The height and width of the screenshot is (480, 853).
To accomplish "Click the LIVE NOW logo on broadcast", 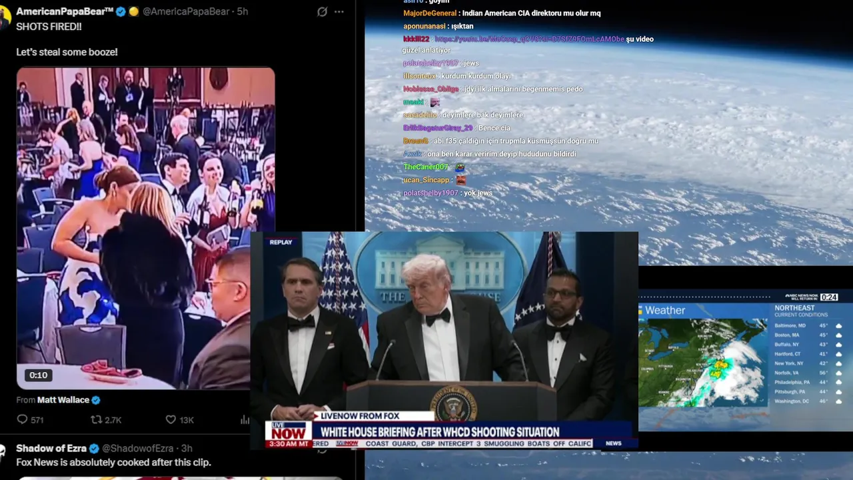I will click(289, 431).
